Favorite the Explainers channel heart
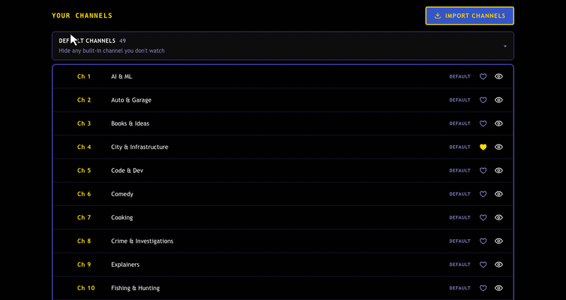The height and width of the screenshot is (300, 566). pyautogui.click(x=483, y=264)
